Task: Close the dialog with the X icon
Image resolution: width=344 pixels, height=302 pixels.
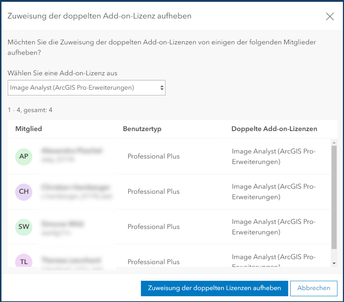Action: pyautogui.click(x=330, y=16)
